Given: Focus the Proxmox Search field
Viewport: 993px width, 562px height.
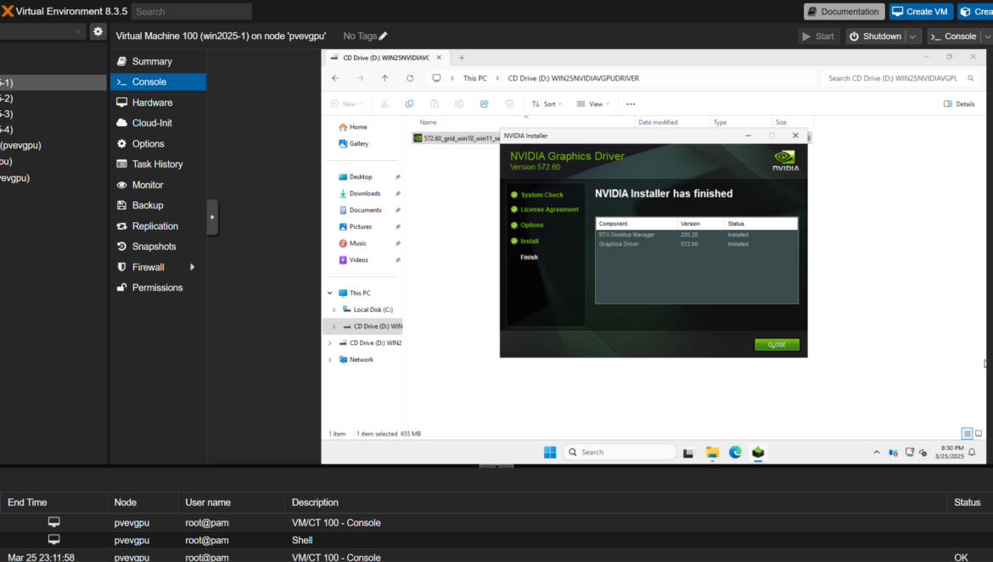Looking at the screenshot, I should (191, 11).
